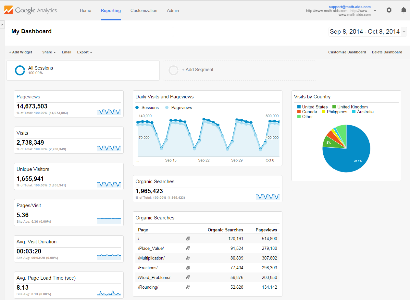Click the Google Analytics logo
410x300 pixels.
coord(31,10)
